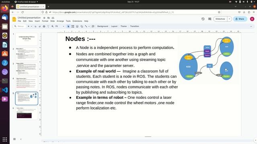This screenshot has width=257, height=144.
Task: Click the Google Slides home logo
Action: pos(14,19)
